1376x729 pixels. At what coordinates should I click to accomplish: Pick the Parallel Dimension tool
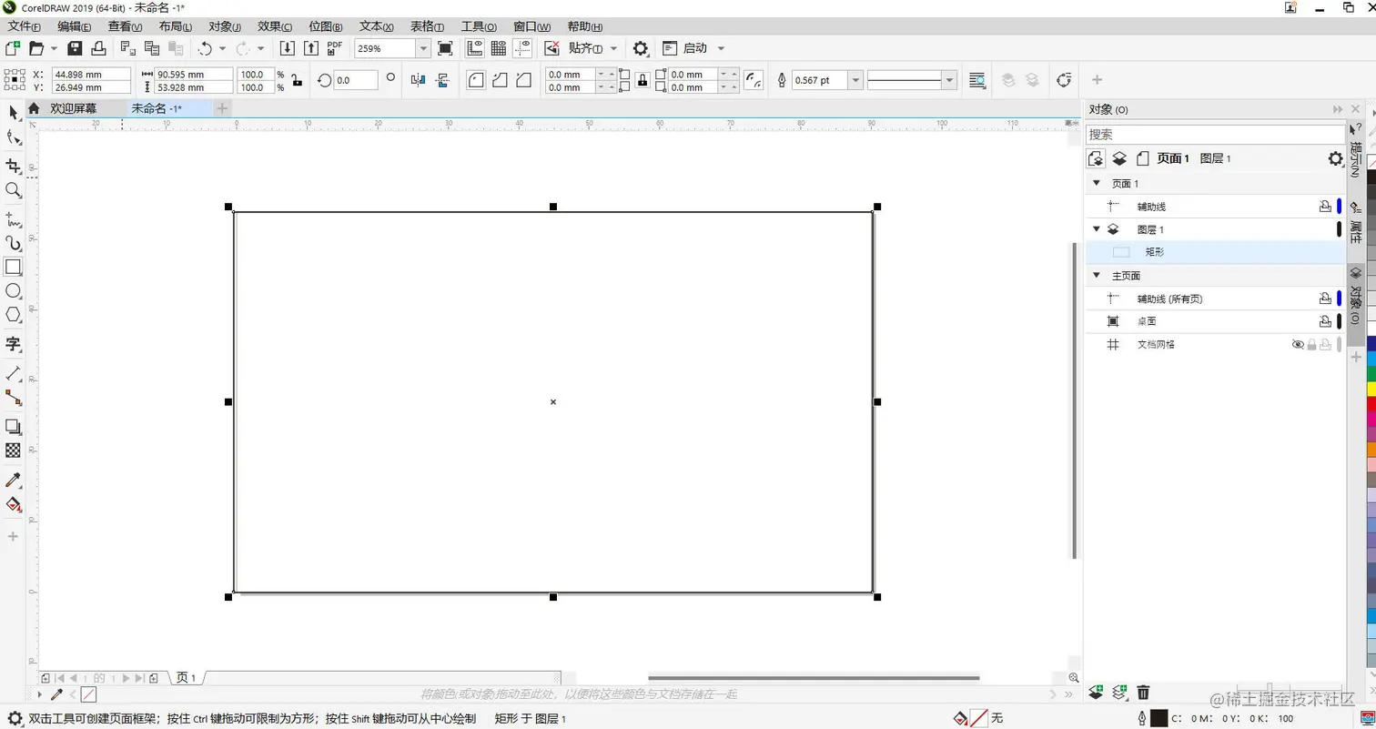click(13, 373)
